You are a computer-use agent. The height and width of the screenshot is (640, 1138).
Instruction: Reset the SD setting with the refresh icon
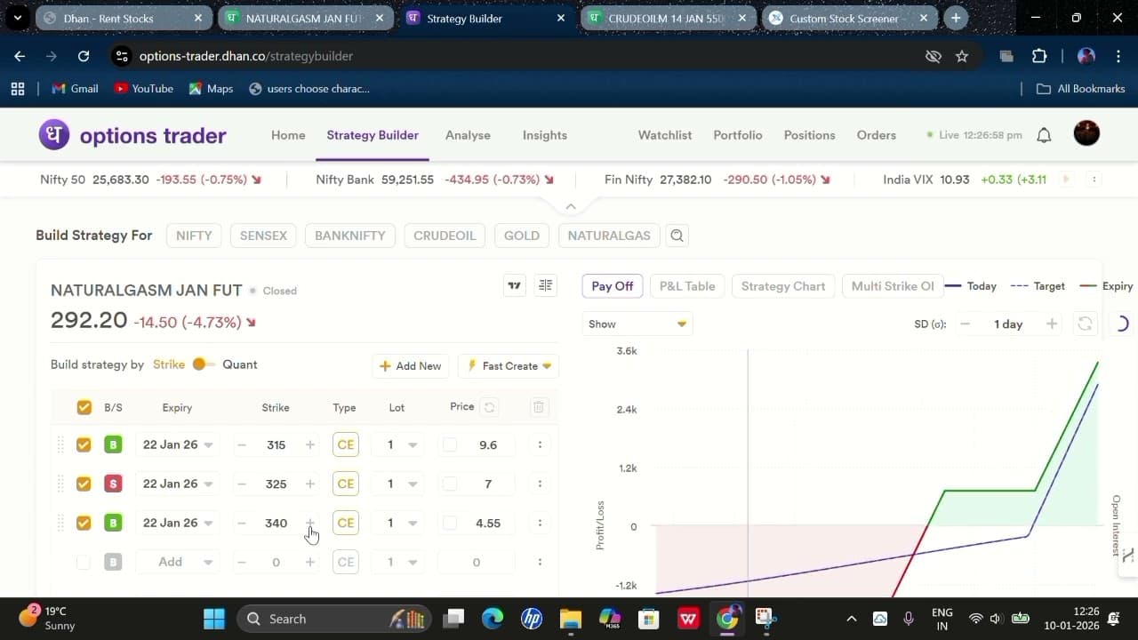[1085, 324]
